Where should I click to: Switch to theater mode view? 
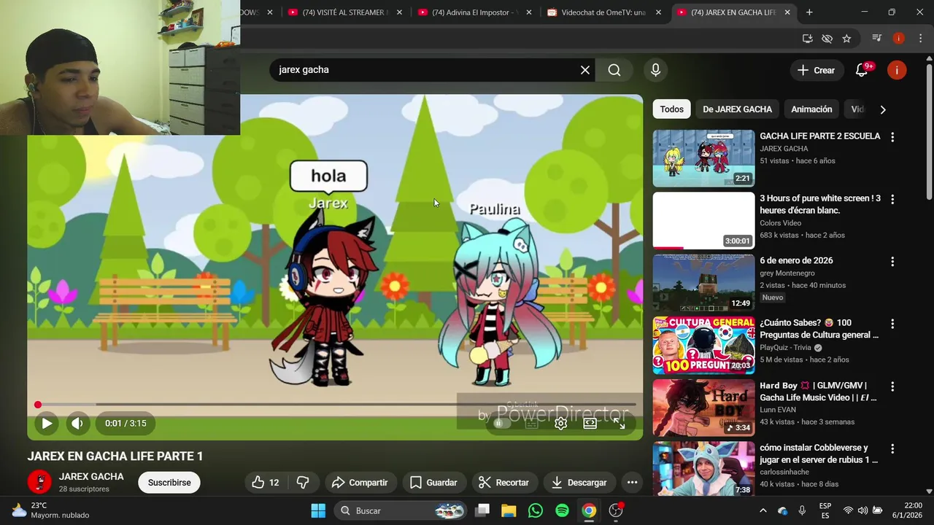point(590,423)
